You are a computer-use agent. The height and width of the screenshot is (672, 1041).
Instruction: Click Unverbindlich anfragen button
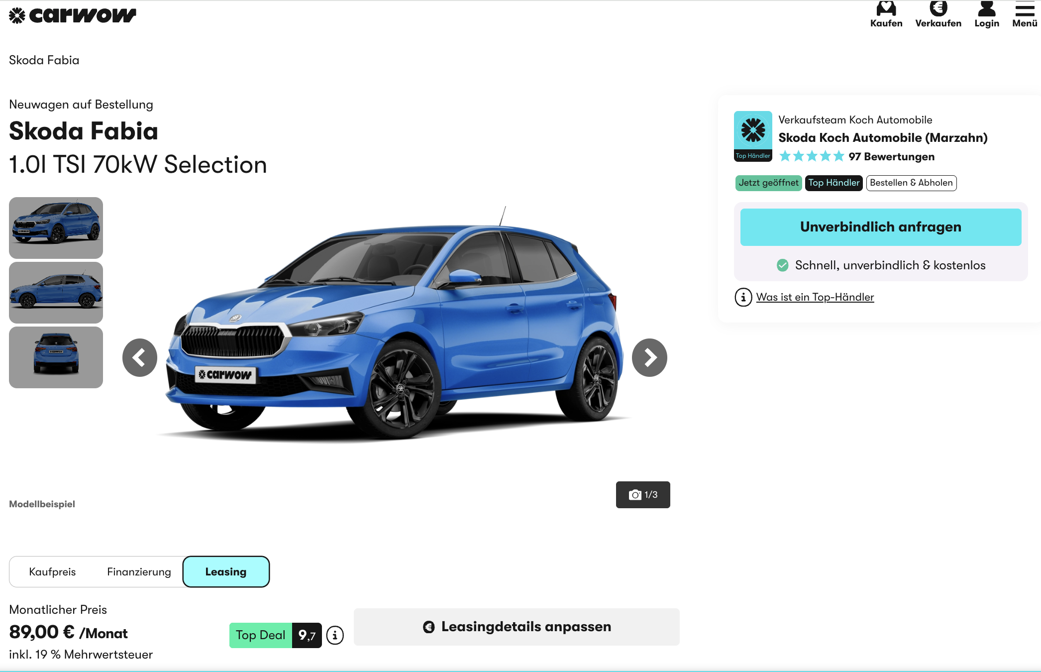pyautogui.click(x=880, y=227)
